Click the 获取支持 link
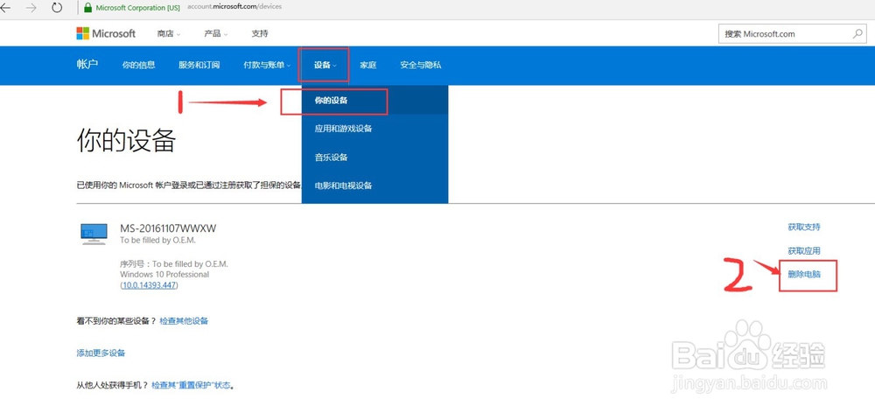The height and width of the screenshot is (413, 875). coord(804,227)
